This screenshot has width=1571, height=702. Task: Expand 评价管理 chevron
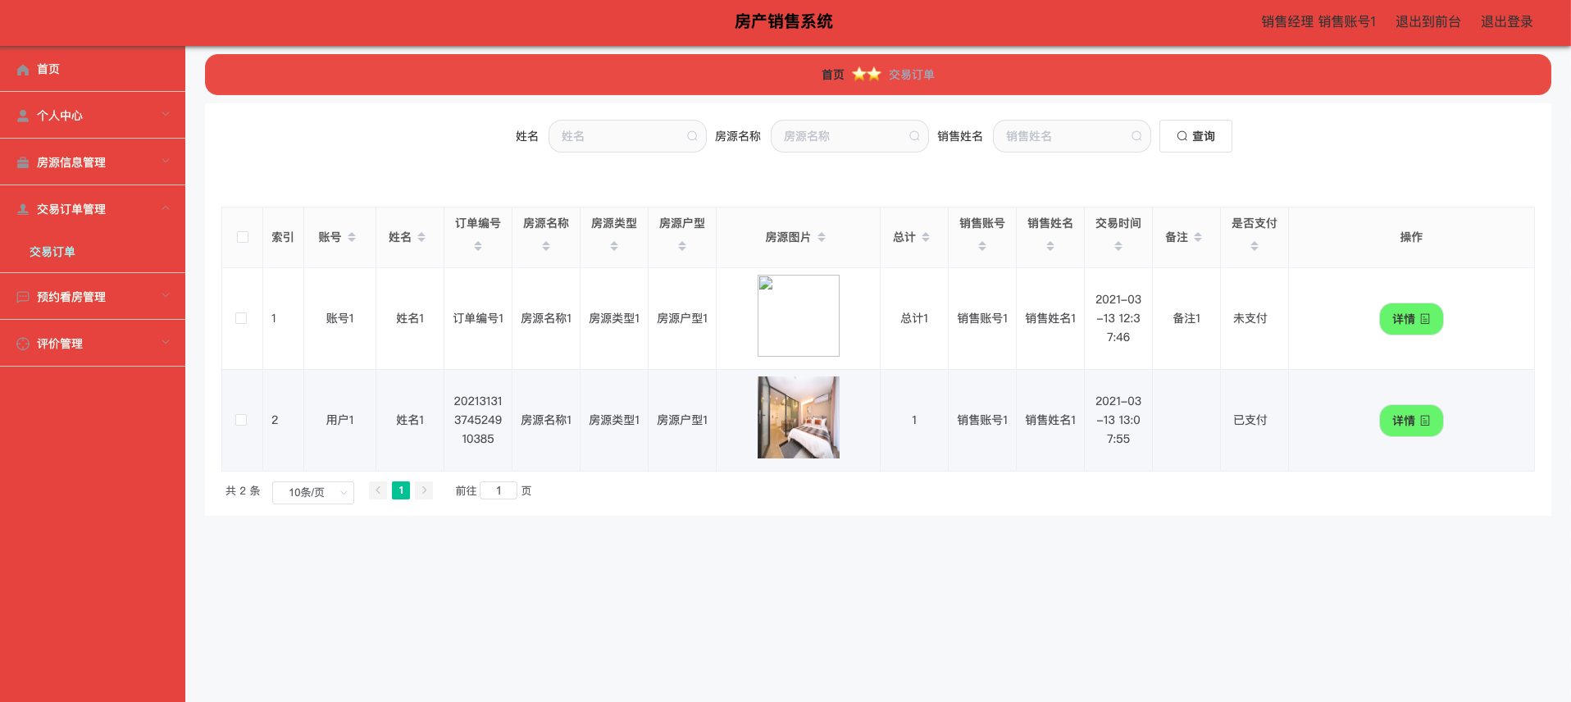[166, 342]
